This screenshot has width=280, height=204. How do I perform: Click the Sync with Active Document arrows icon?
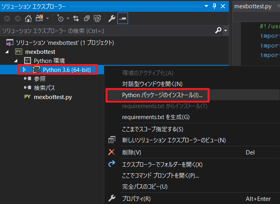(x=76, y=18)
